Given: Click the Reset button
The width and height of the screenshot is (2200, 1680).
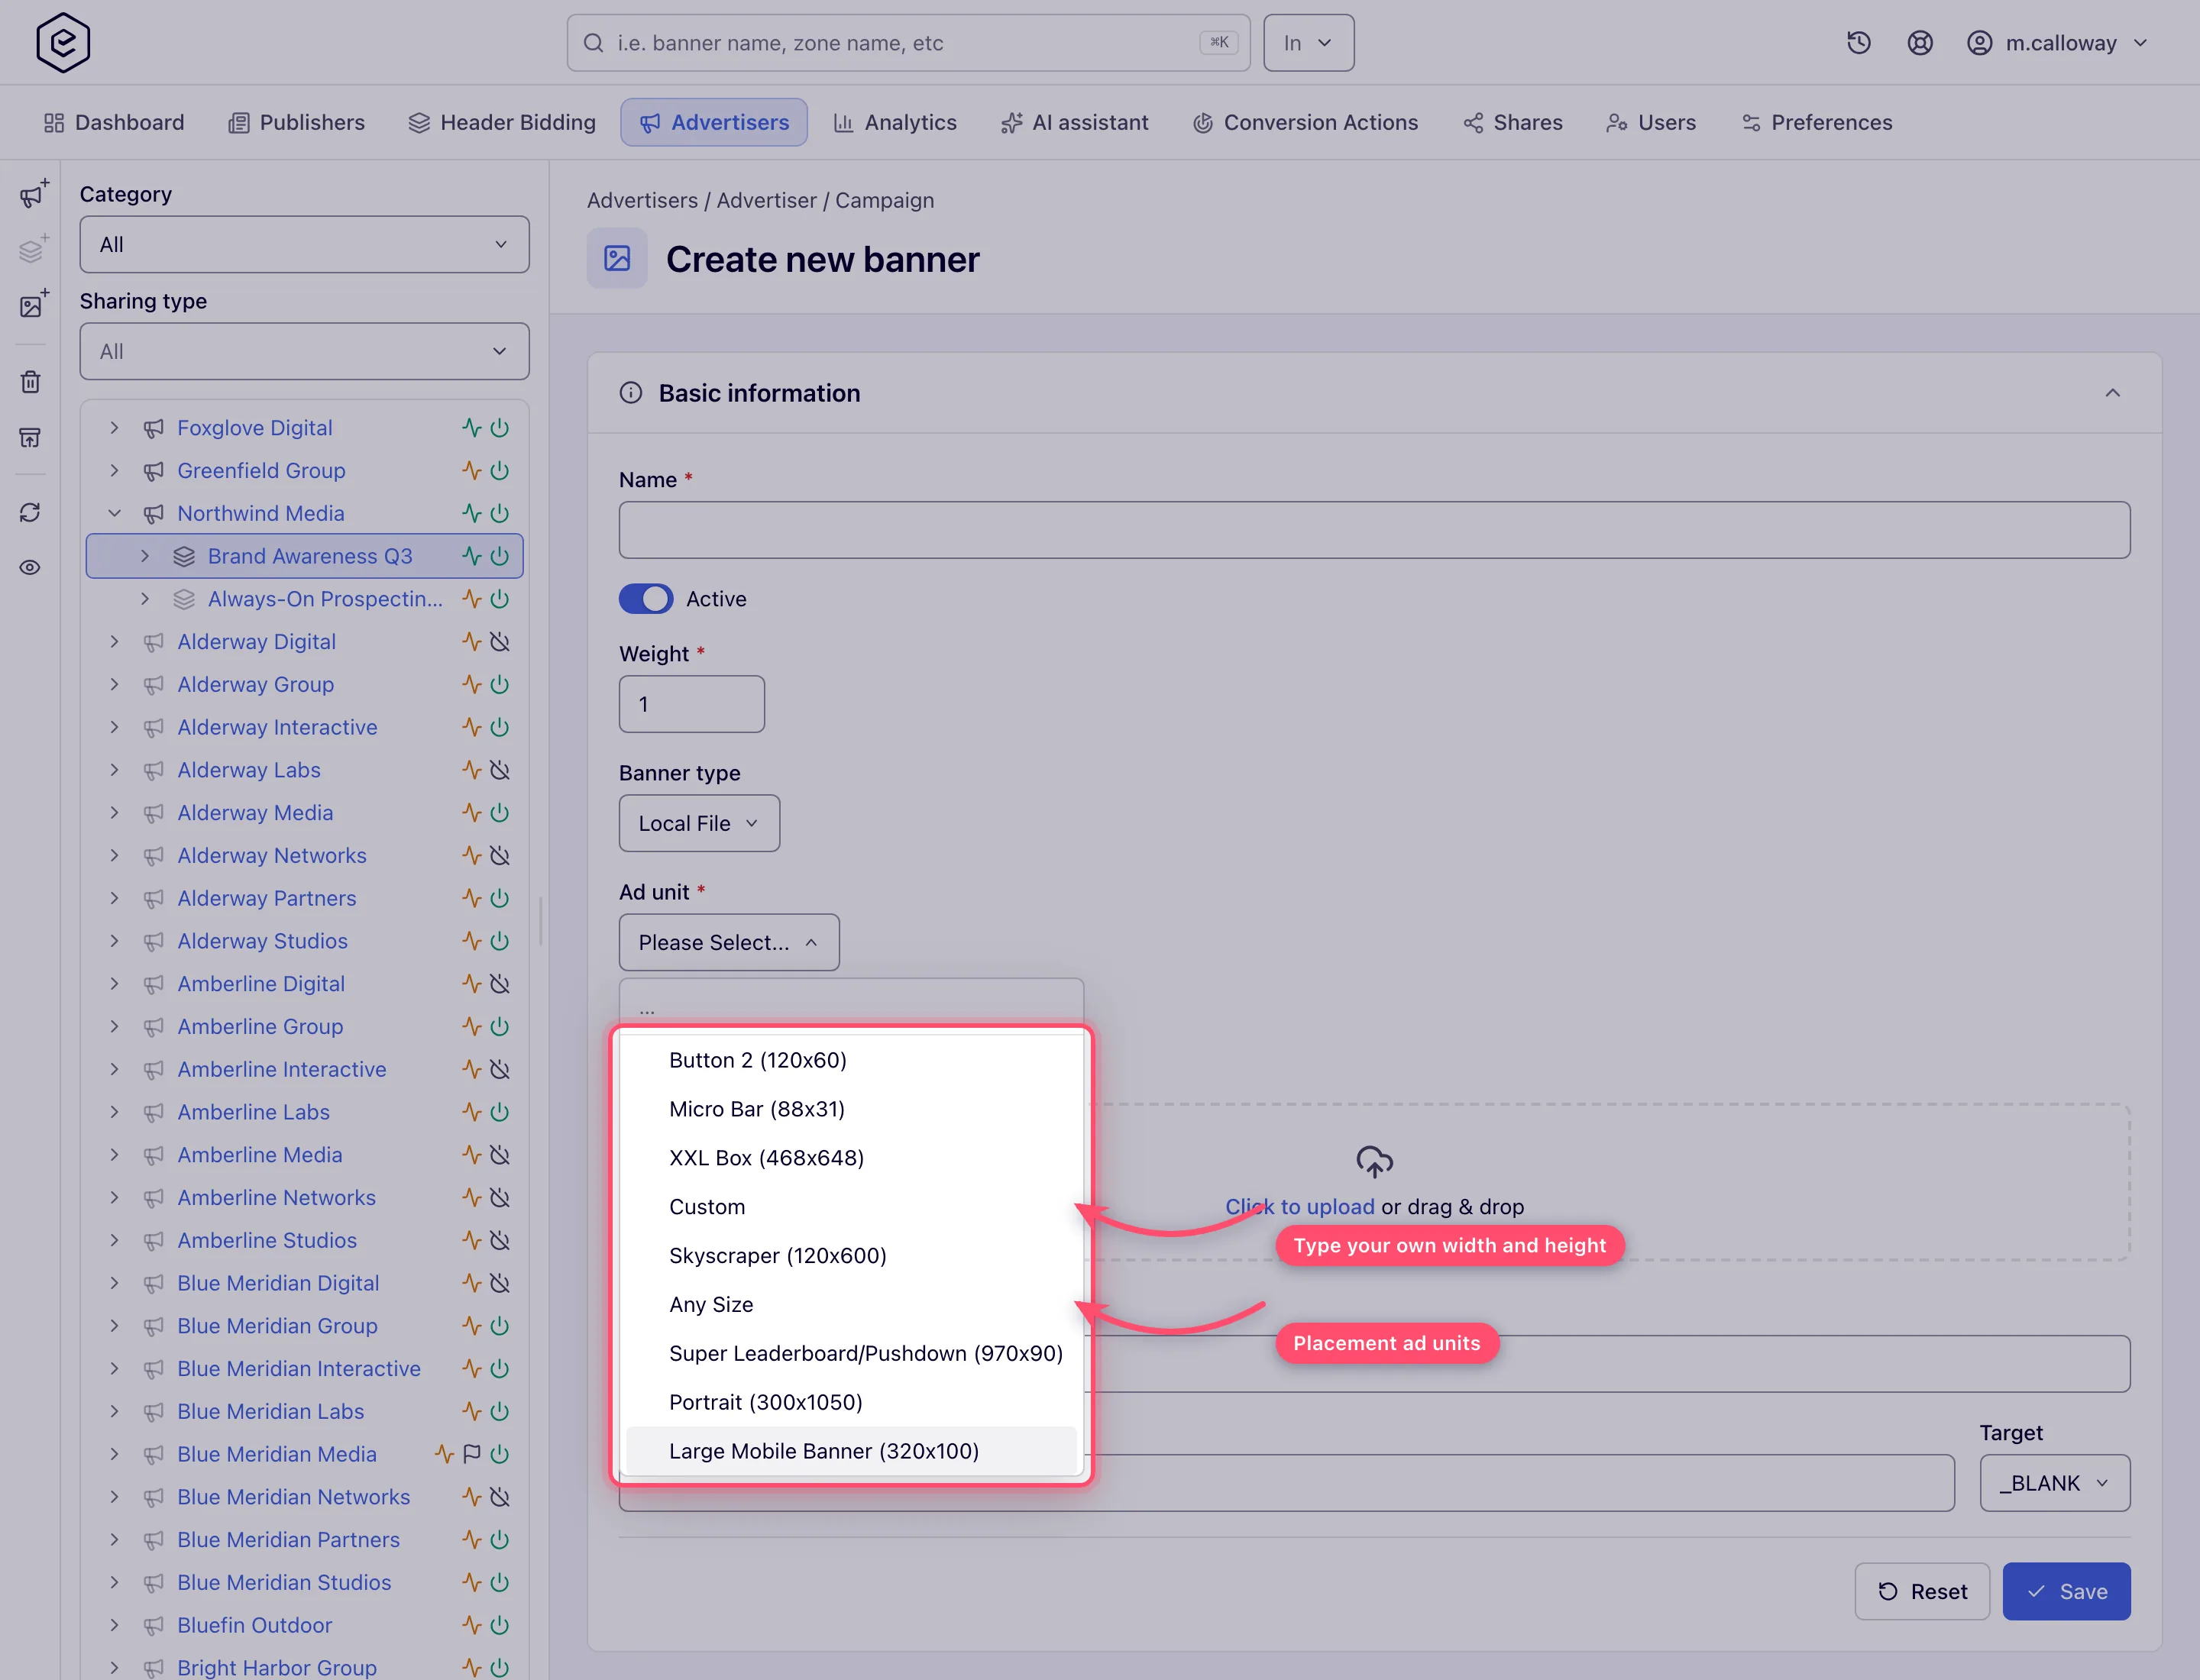Looking at the screenshot, I should point(1922,1591).
